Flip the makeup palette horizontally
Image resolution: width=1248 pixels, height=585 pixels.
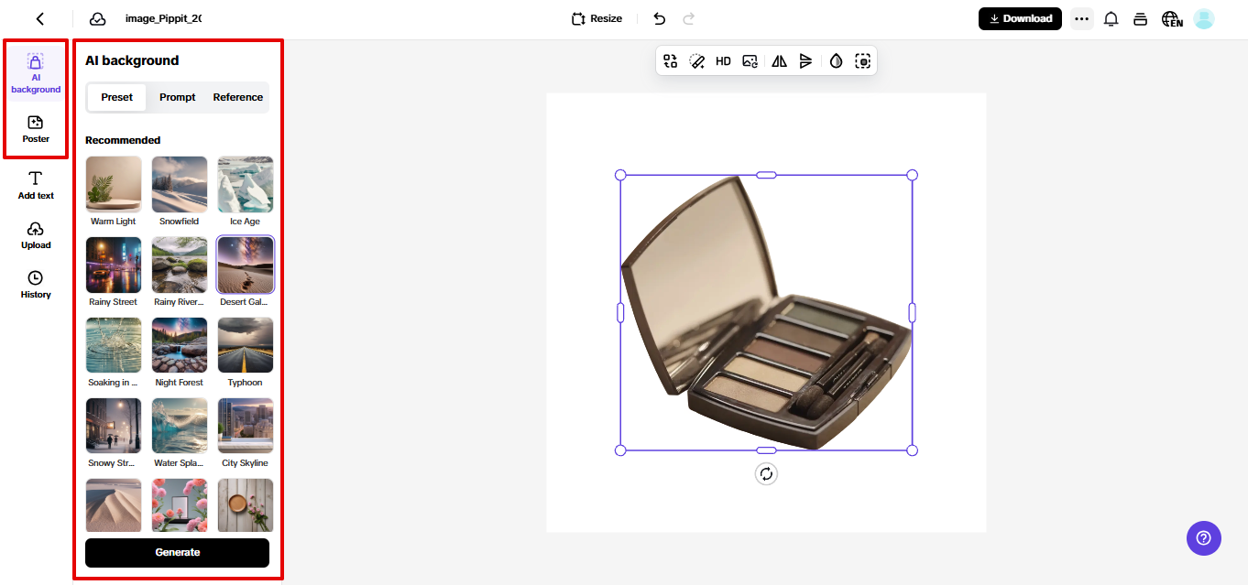(x=779, y=60)
